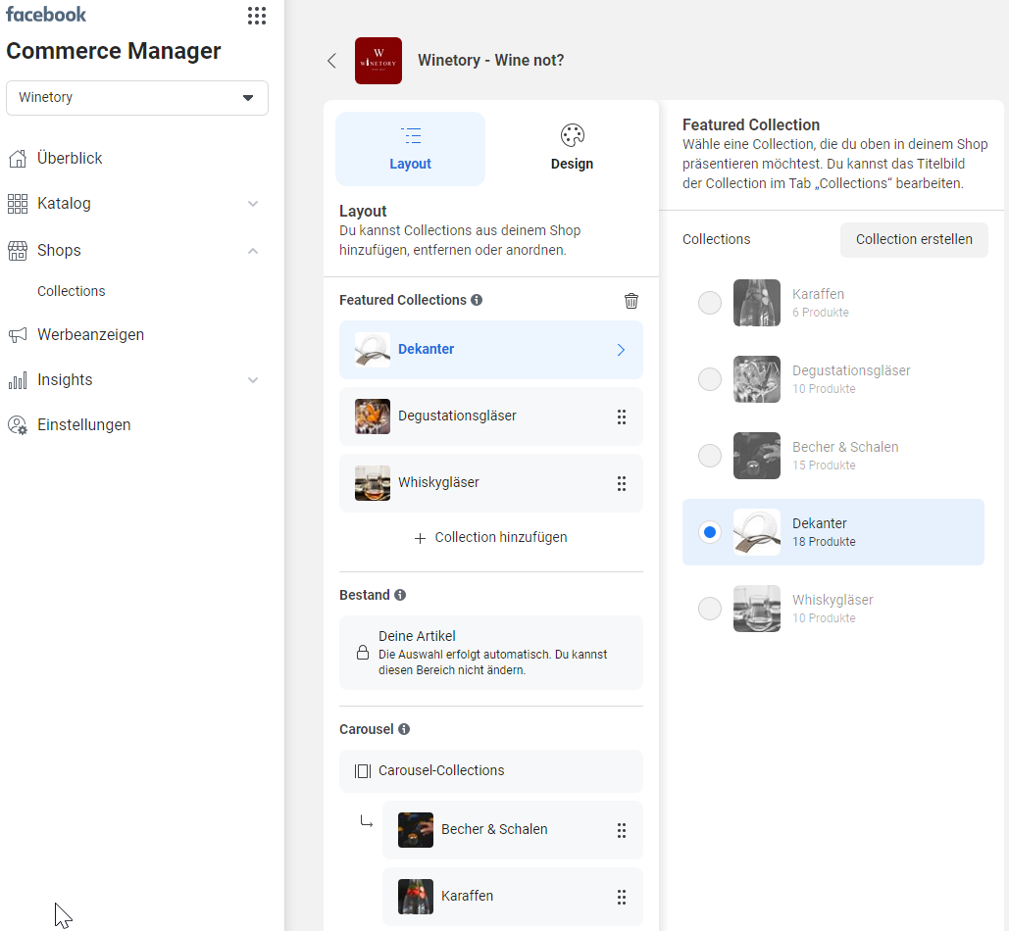Show info for Bestand section

(400, 595)
